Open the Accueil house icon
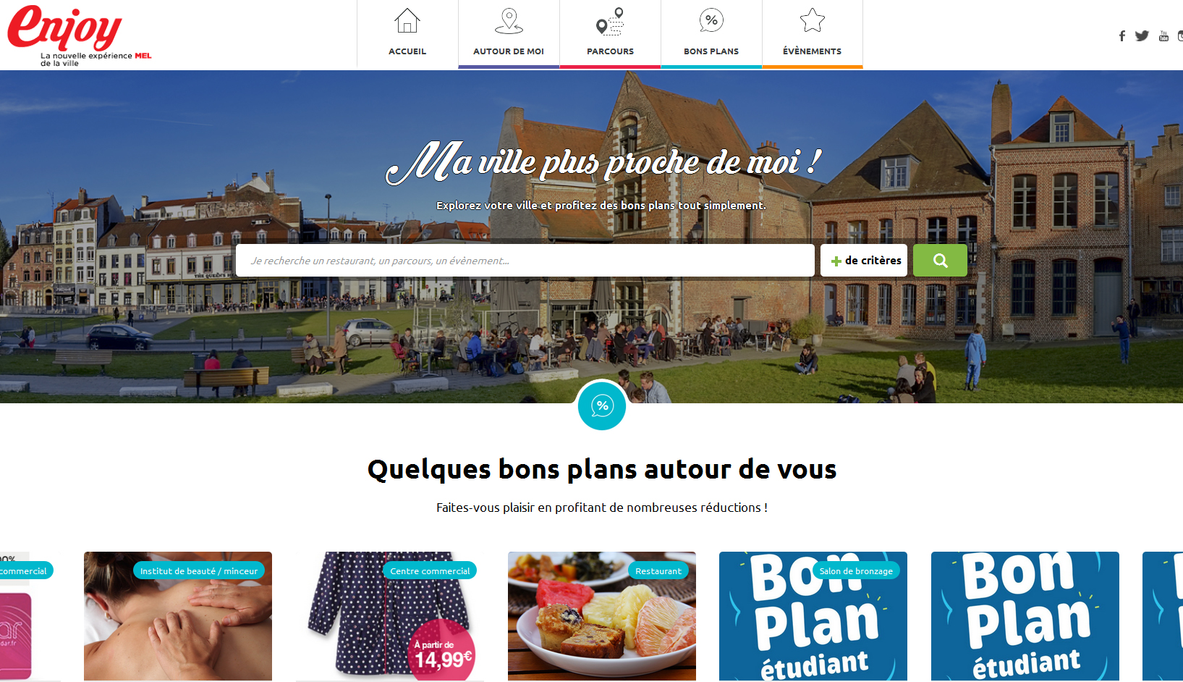The width and height of the screenshot is (1183, 682). point(407,21)
